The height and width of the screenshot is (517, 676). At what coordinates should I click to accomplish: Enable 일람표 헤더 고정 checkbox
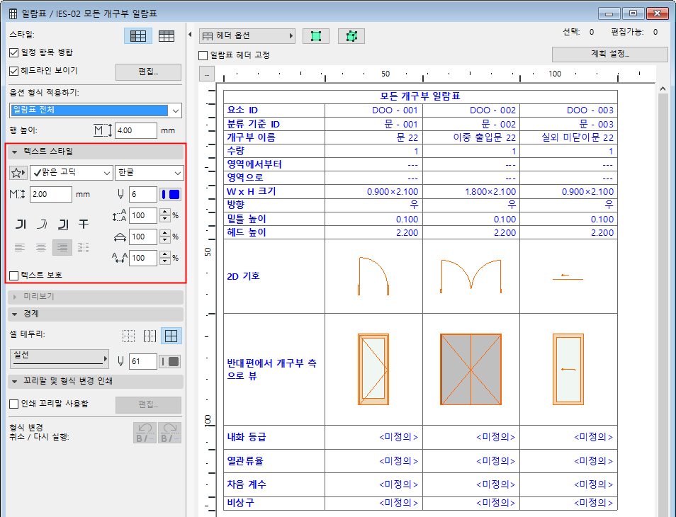click(x=203, y=55)
